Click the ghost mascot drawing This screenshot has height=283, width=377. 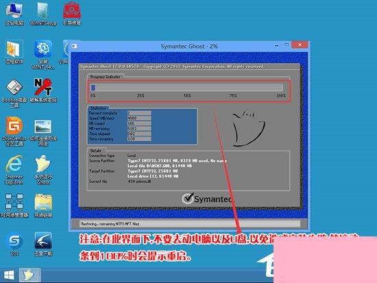[248, 128]
